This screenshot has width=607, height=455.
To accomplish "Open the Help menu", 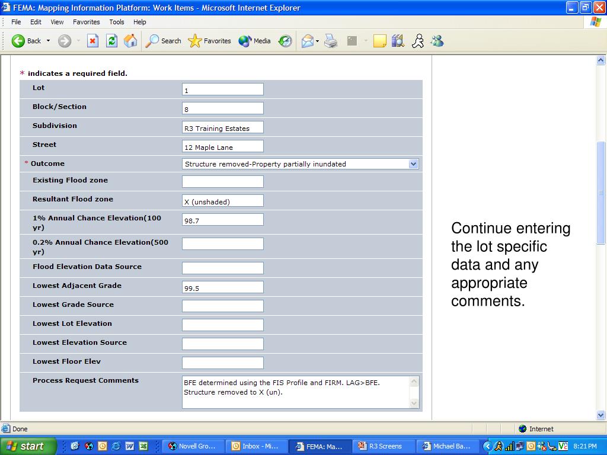I will (x=140, y=22).
